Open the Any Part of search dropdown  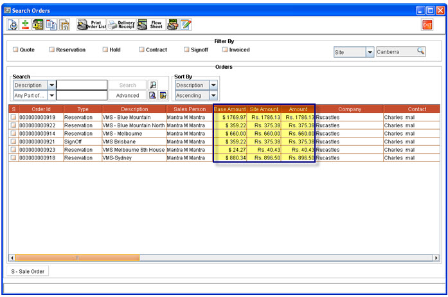[x=51, y=95]
